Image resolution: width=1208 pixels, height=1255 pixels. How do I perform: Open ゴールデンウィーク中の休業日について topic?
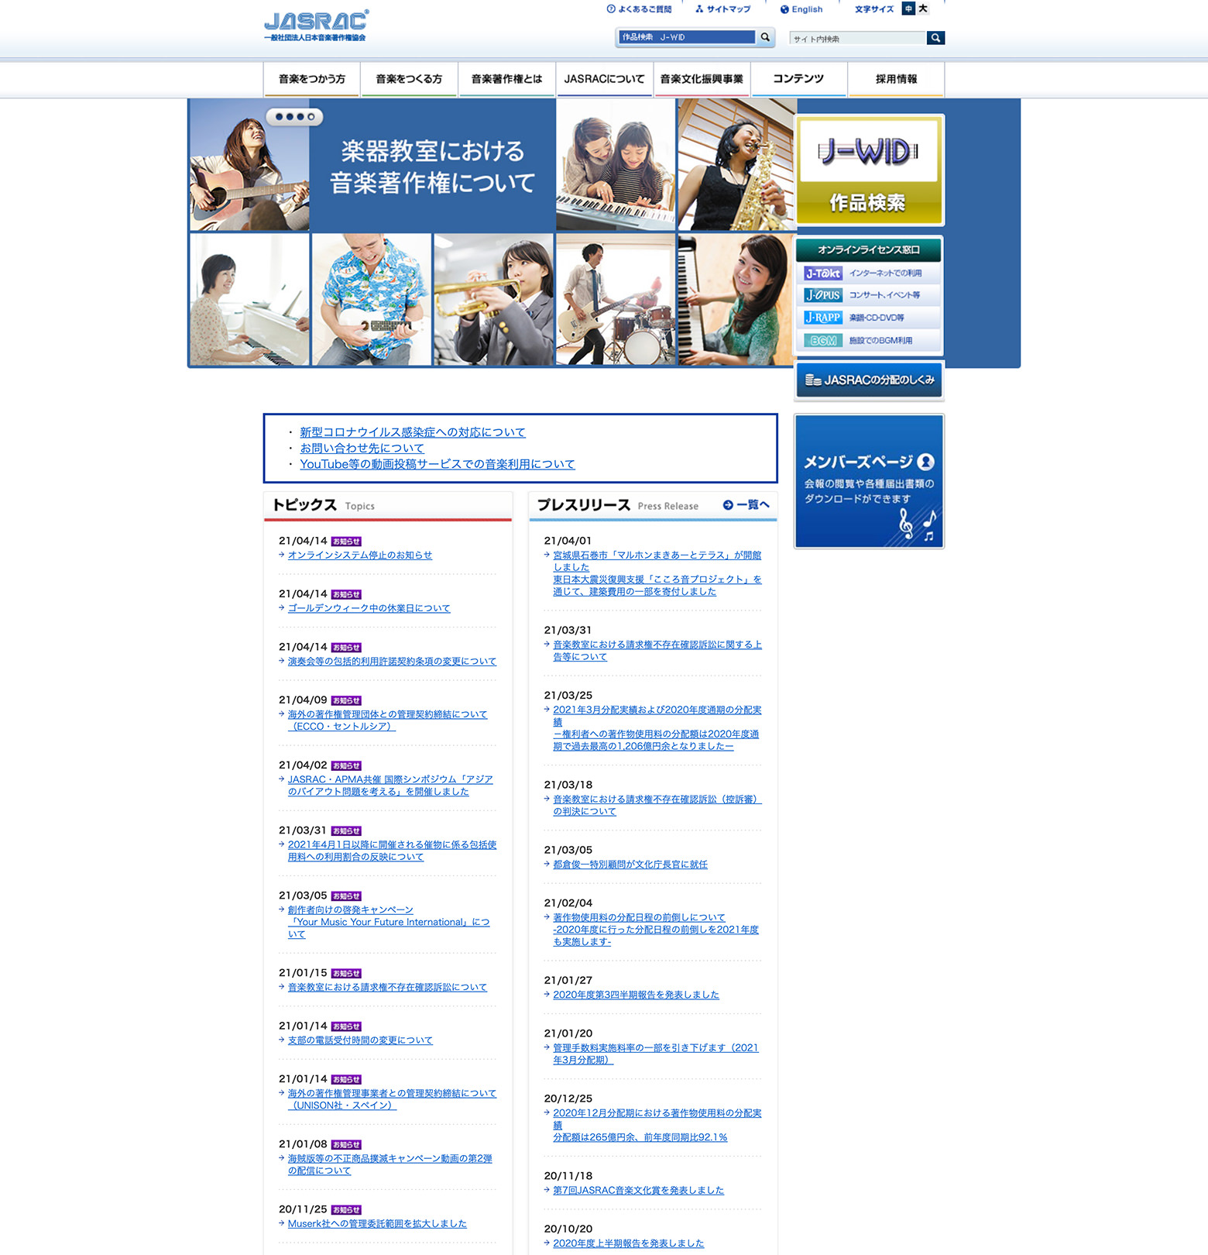[x=369, y=608]
